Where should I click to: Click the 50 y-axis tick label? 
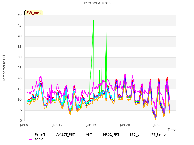[19, 15]
